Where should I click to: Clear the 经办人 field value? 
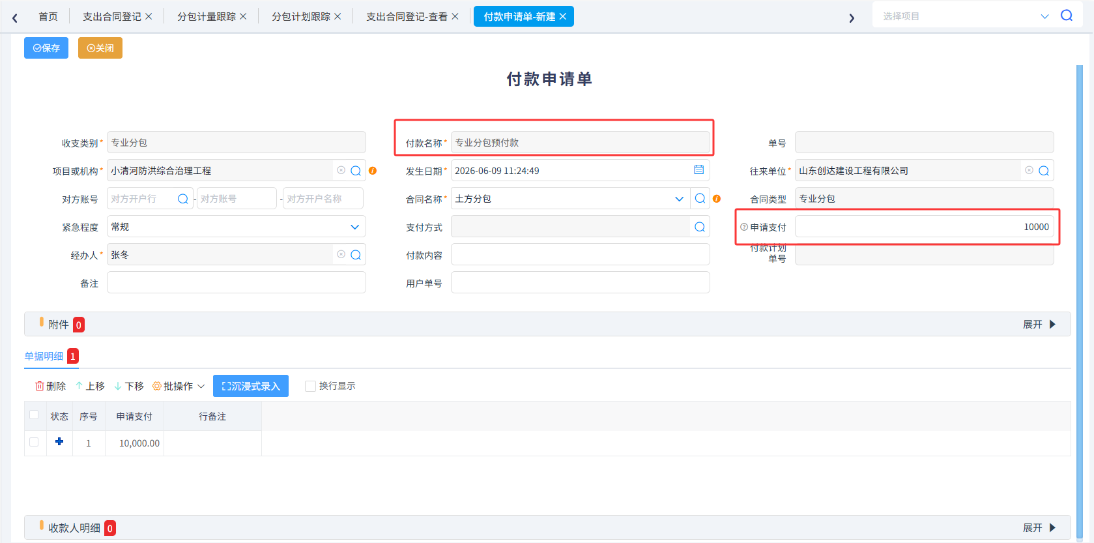click(x=341, y=254)
